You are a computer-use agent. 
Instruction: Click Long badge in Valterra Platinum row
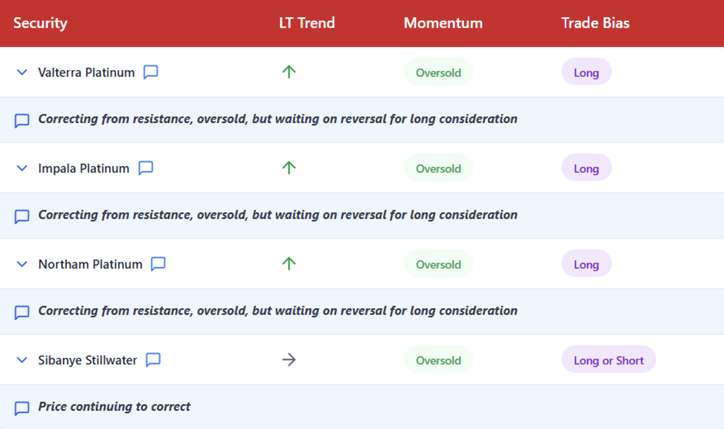pos(586,72)
